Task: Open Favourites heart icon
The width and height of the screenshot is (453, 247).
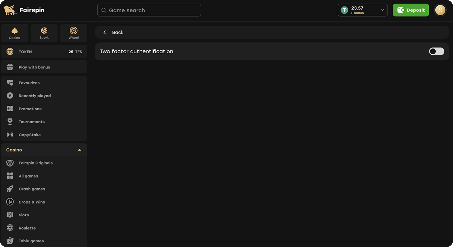Action: (x=10, y=83)
